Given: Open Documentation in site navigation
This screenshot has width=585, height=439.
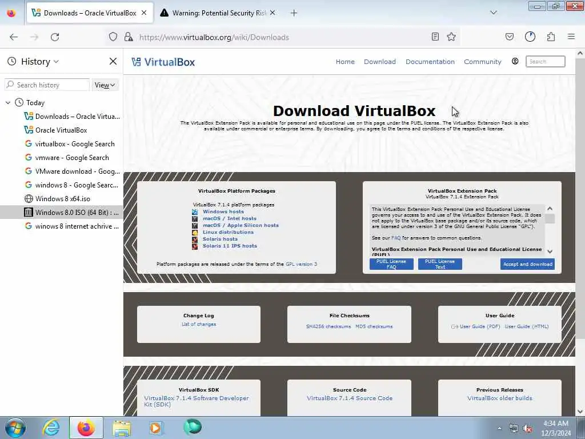Looking at the screenshot, I should pyautogui.click(x=430, y=62).
